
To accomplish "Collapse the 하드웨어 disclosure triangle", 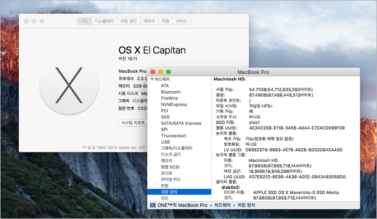I will click(152, 79).
